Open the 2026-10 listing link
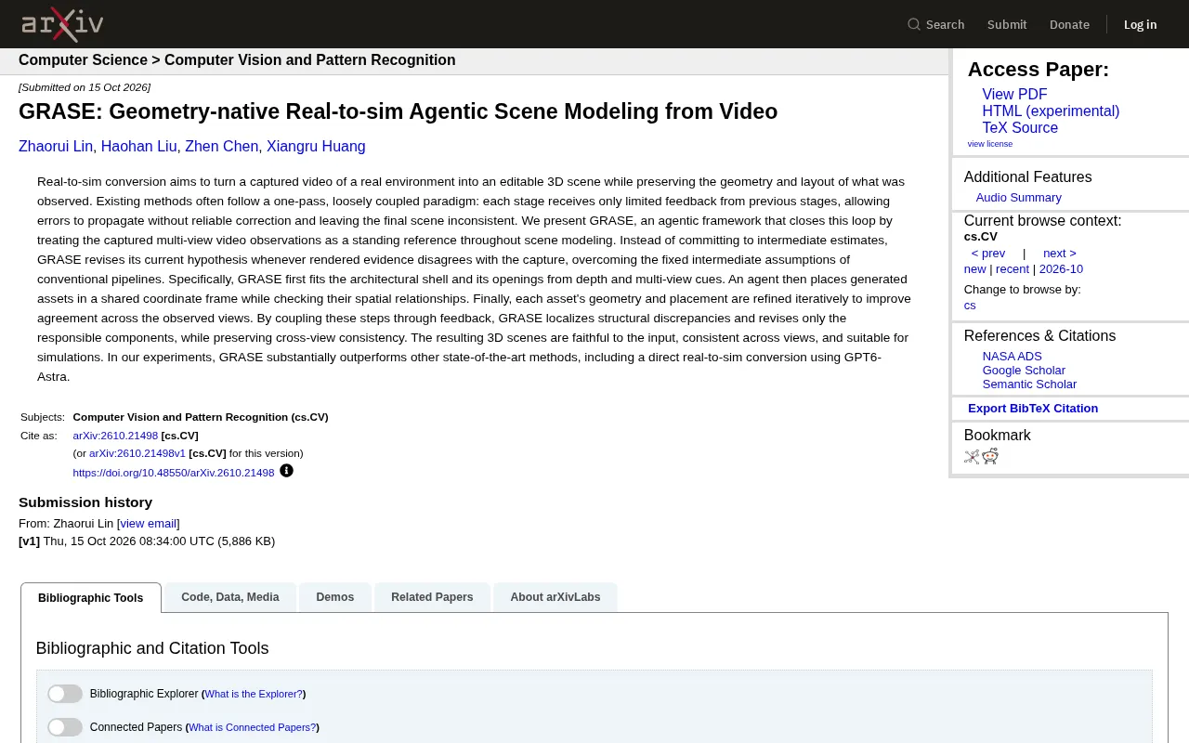The image size is (1189, 743). tap(1061, 269)
